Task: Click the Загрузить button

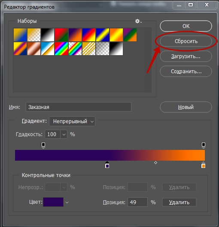Action: click(x=186, y=56)
